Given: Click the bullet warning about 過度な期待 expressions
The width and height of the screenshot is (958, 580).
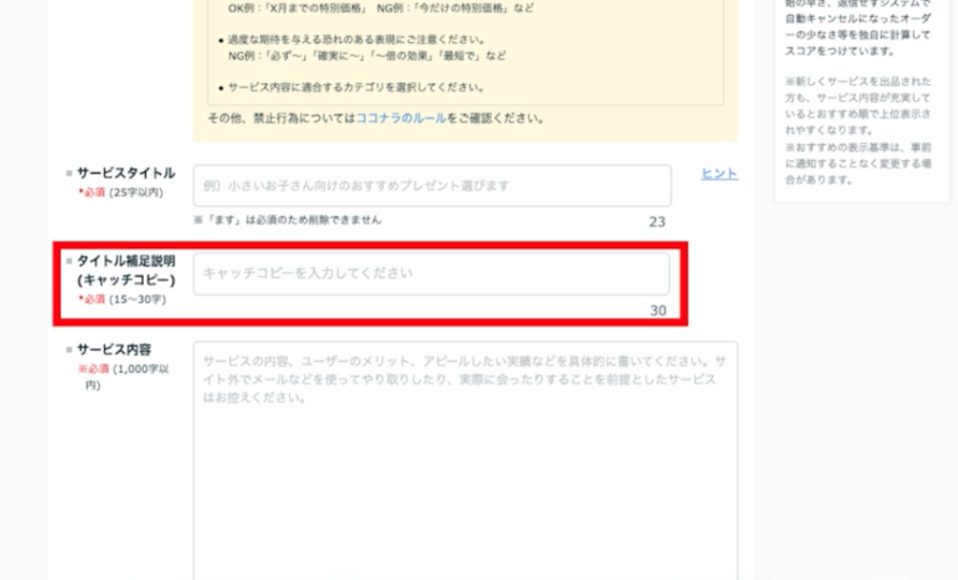Looking at the screenshot, I should (362, 48).
